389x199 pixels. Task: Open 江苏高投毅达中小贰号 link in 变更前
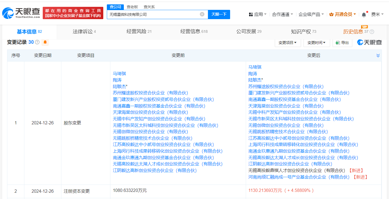click(x=163, y=144)
